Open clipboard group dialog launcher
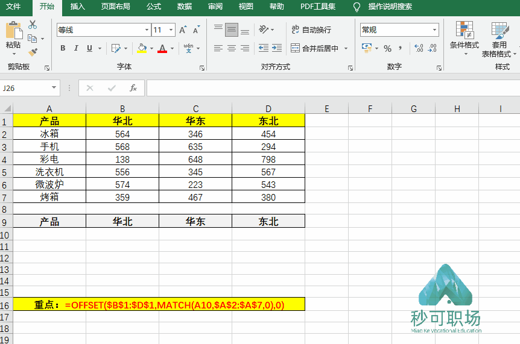This screenshot has height=344, width=520. tap(47, 68)
